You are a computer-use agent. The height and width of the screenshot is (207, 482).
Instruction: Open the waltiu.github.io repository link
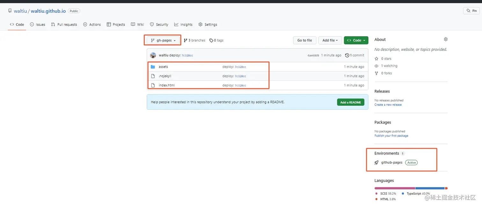(x=48, y=11)
